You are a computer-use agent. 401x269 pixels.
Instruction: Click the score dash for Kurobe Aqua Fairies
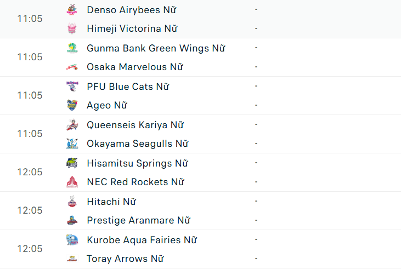click(x=256, y=240)
